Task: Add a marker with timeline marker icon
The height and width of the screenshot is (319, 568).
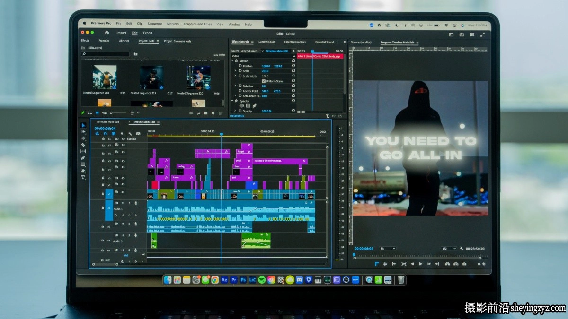Action: pos(122,134)
